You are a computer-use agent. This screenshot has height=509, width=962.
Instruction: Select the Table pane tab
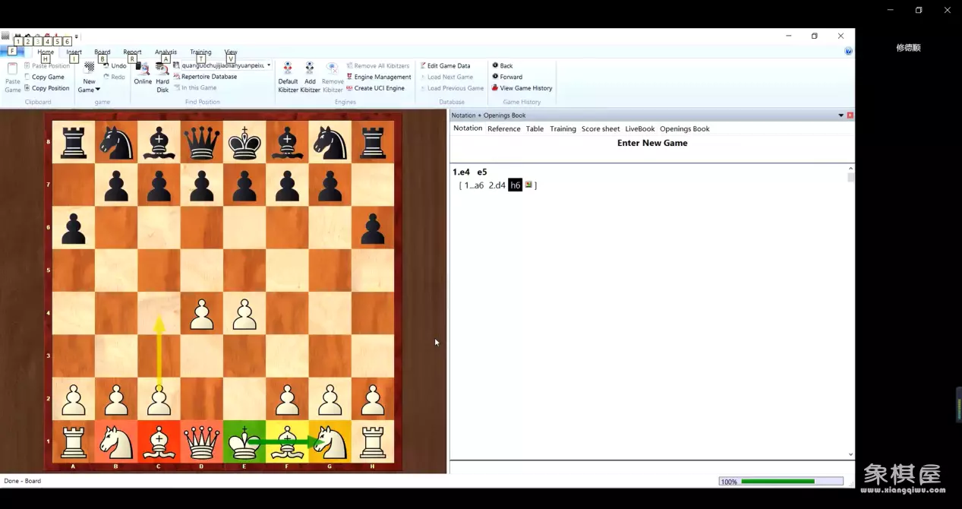(x=535, y=129)
